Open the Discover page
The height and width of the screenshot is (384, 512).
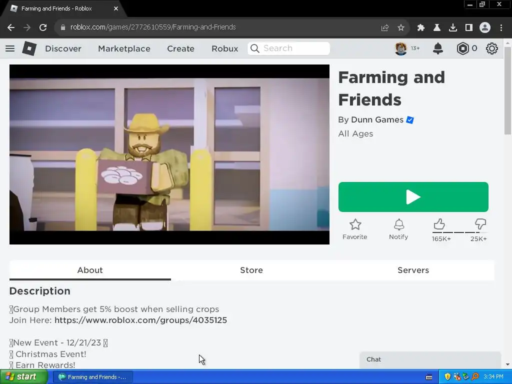click(x=63, y=48)
